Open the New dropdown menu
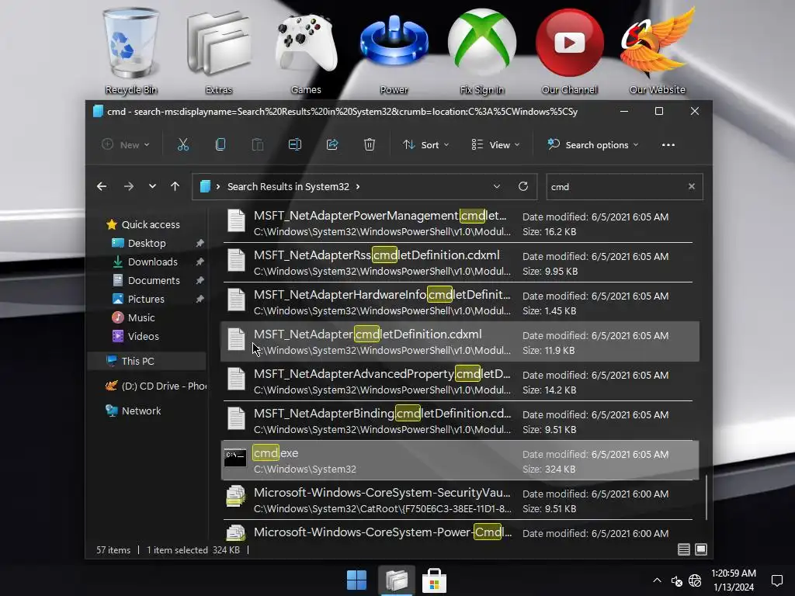The width and height of the screenshot is (795, 596). [x=125, y=145]
